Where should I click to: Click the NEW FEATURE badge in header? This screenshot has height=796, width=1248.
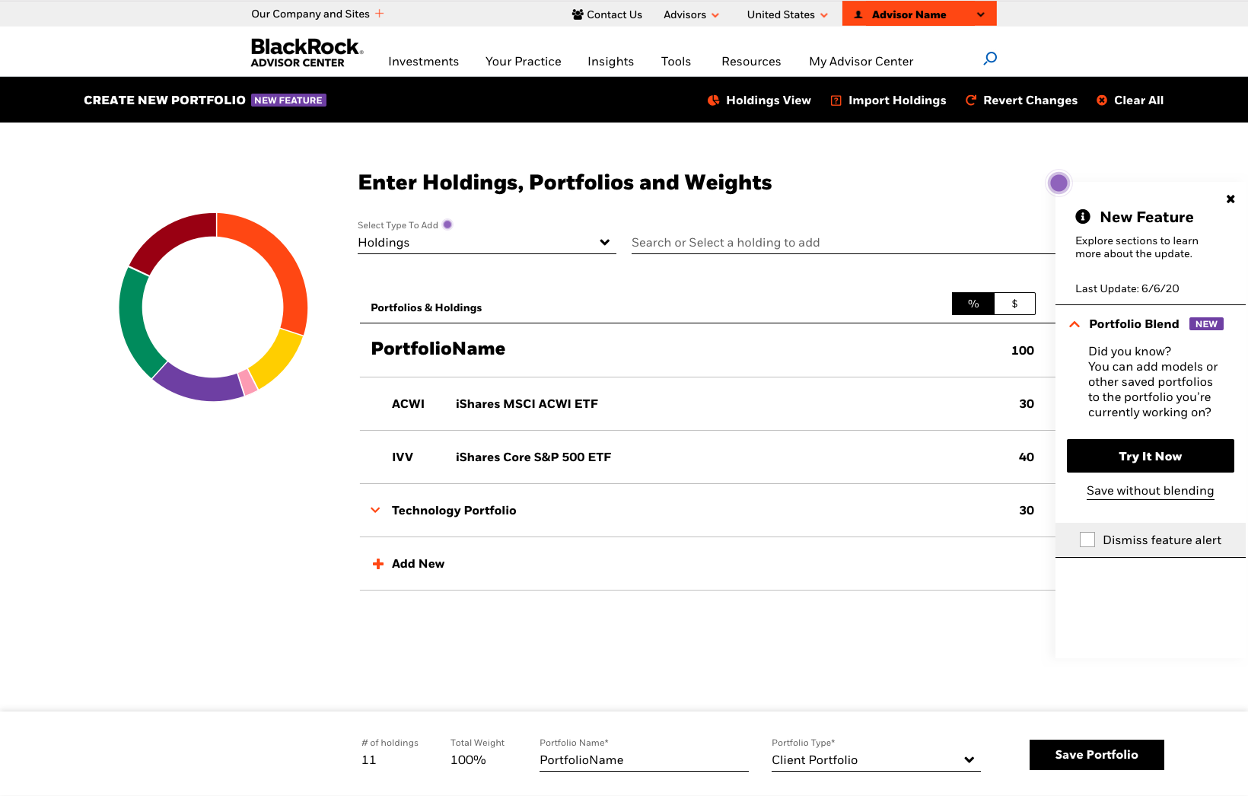pyautogui.click(x=288, y=100)
